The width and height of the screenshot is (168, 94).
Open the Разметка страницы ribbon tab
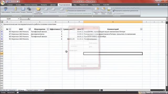tap(31, 5)
